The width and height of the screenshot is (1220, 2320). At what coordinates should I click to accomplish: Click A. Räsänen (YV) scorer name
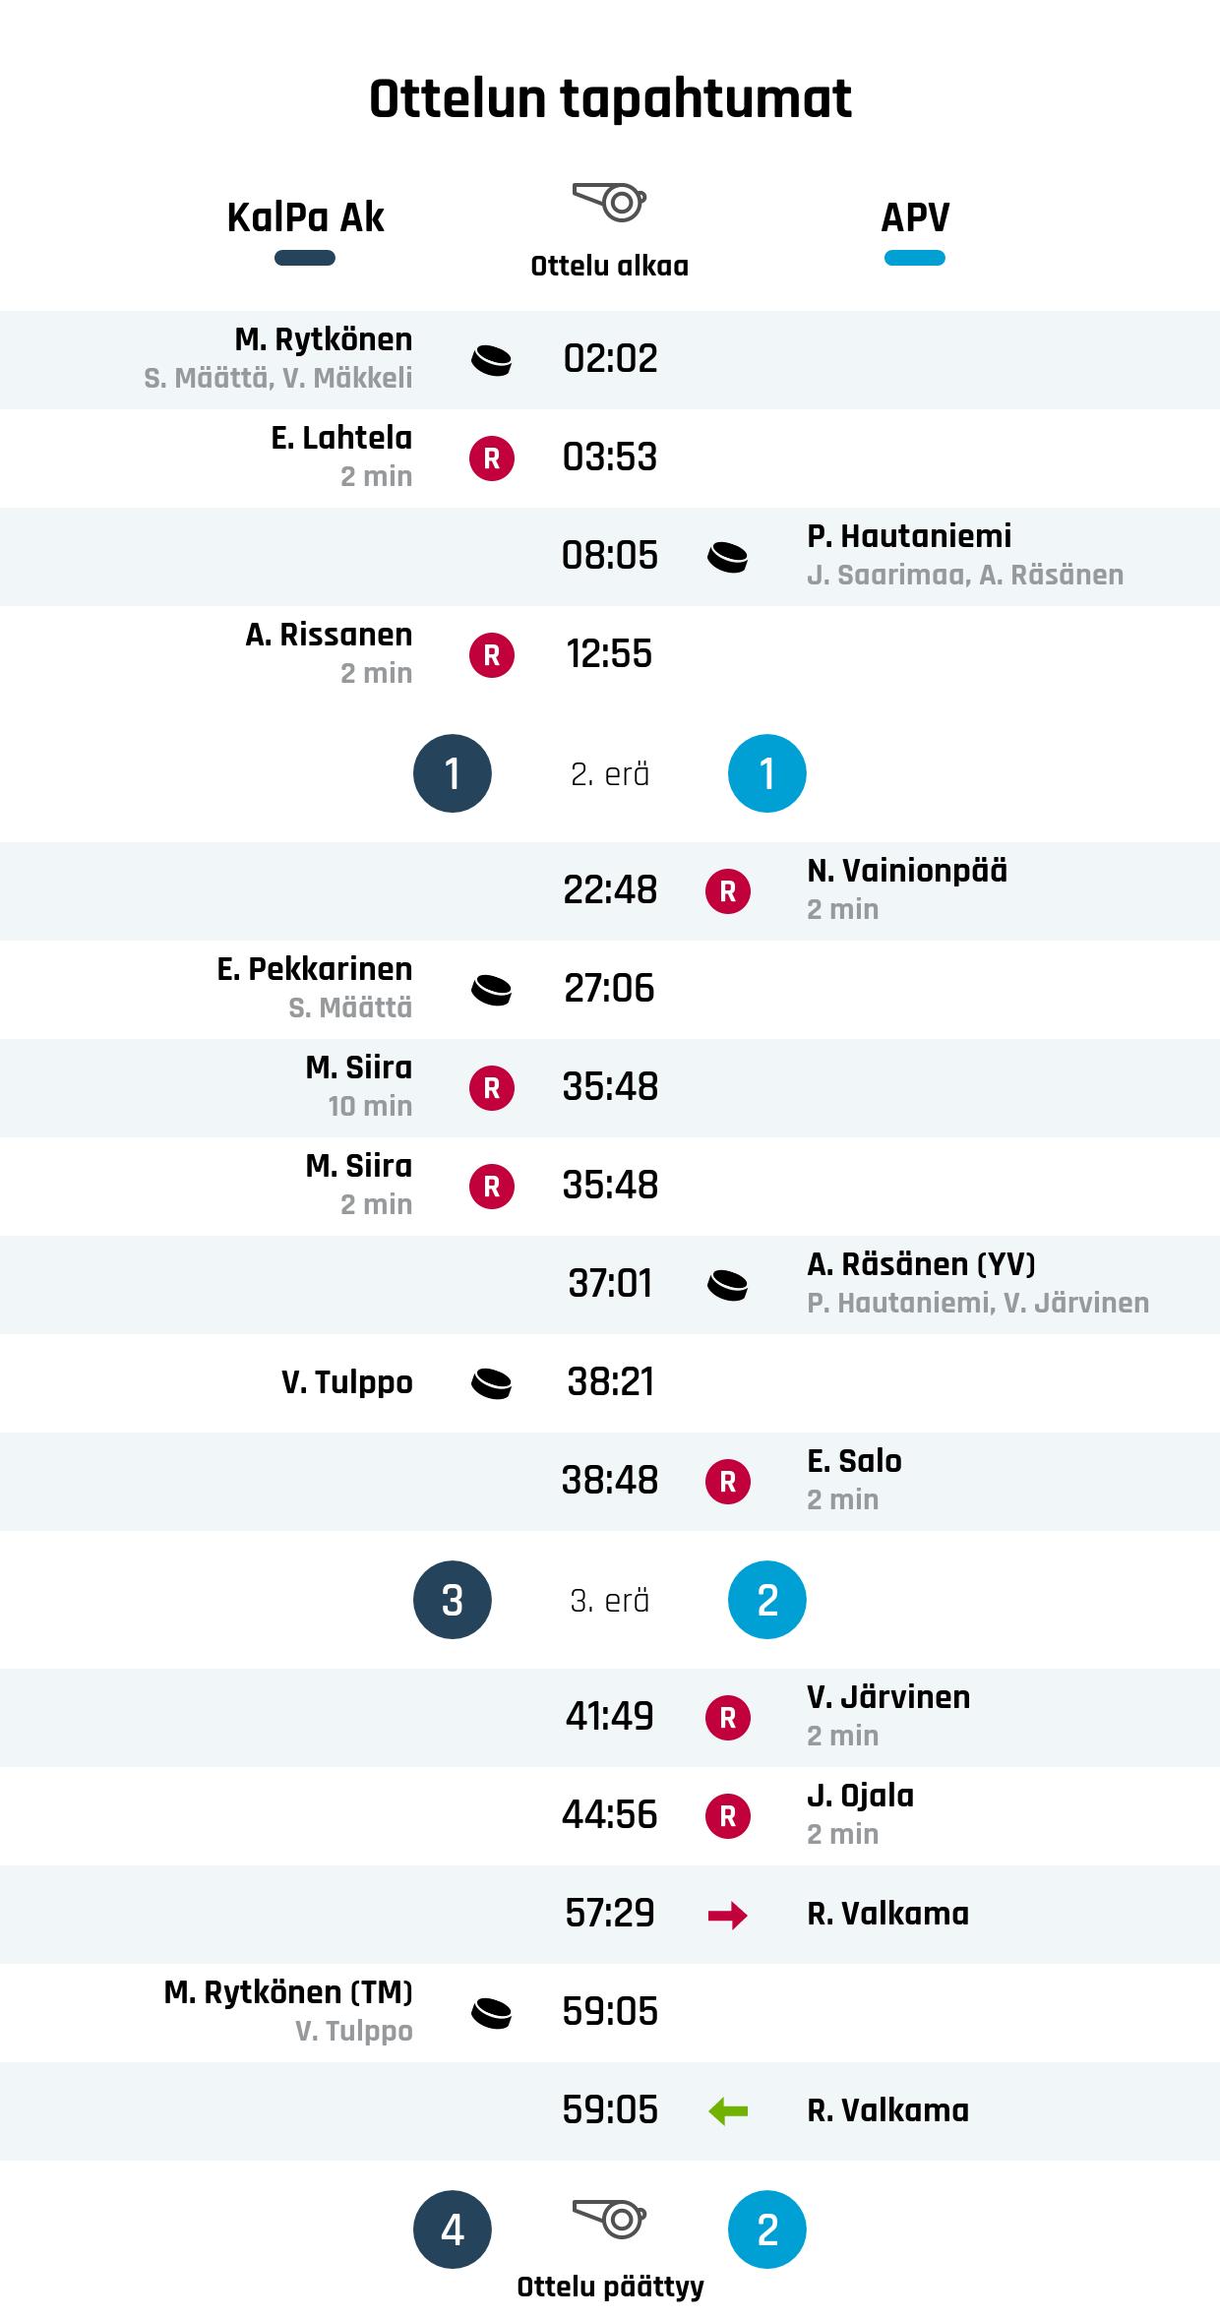pyautogui.click(x=921, y=1264)
